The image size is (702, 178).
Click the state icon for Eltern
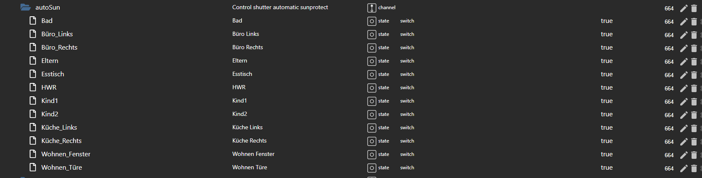click(371, 61)
